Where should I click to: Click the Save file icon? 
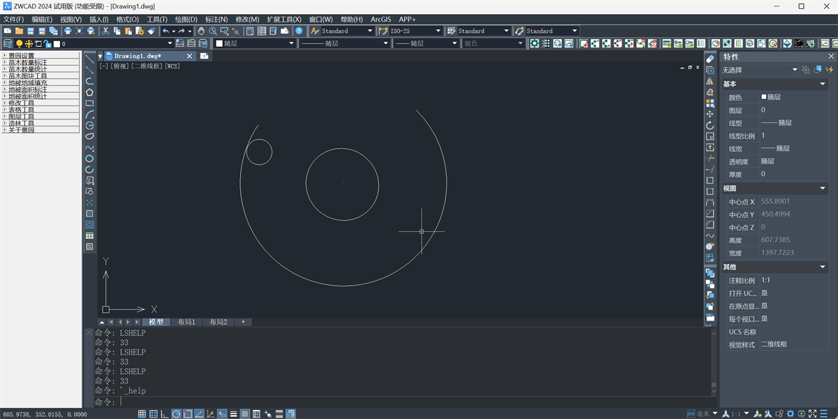31,31
